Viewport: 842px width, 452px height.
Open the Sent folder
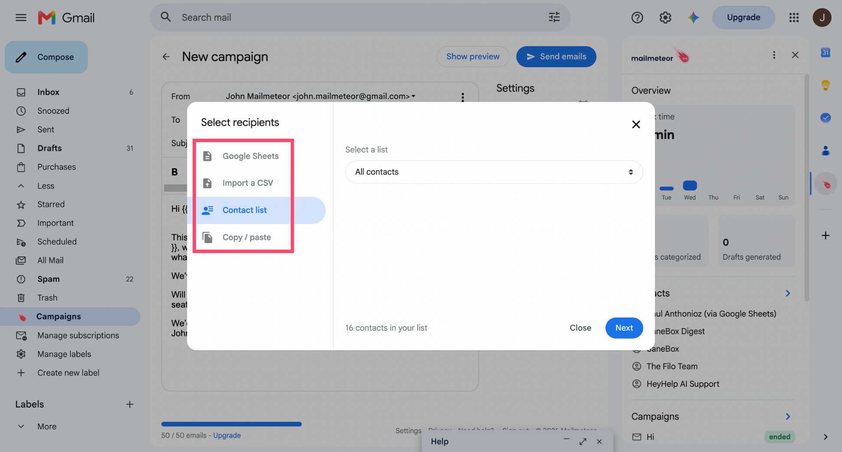pyautogui.click(x=70, y=130)
